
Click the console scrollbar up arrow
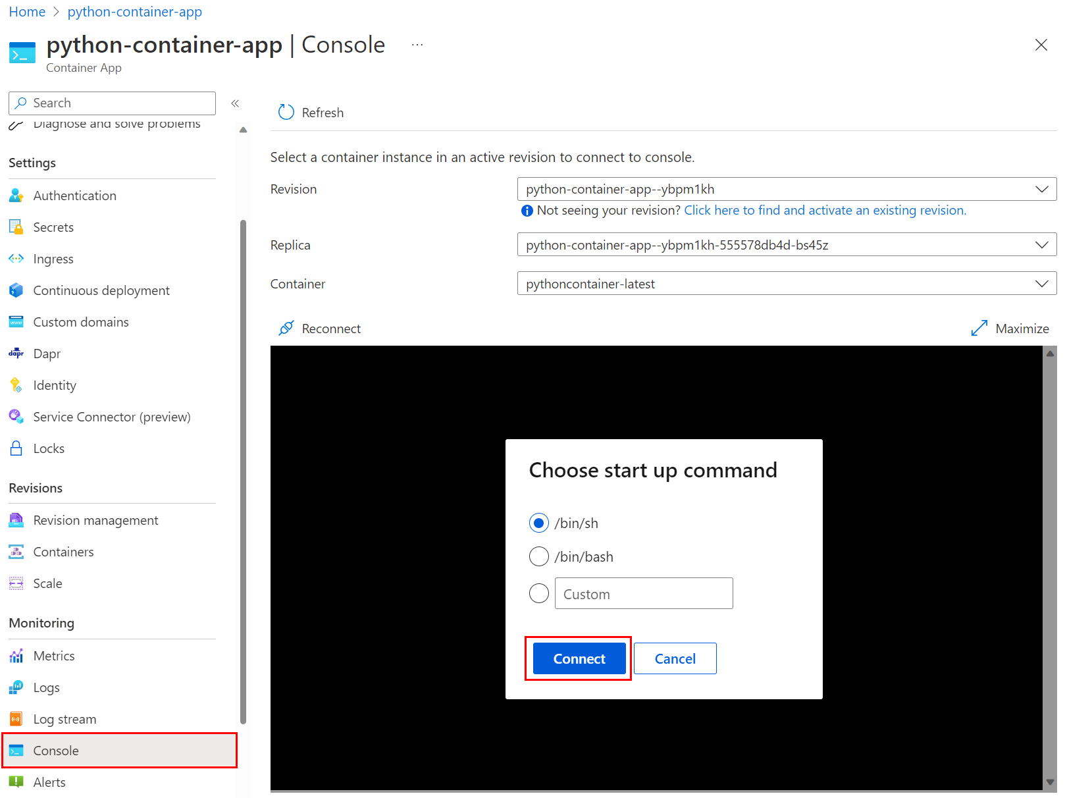tap(1051, 354)
